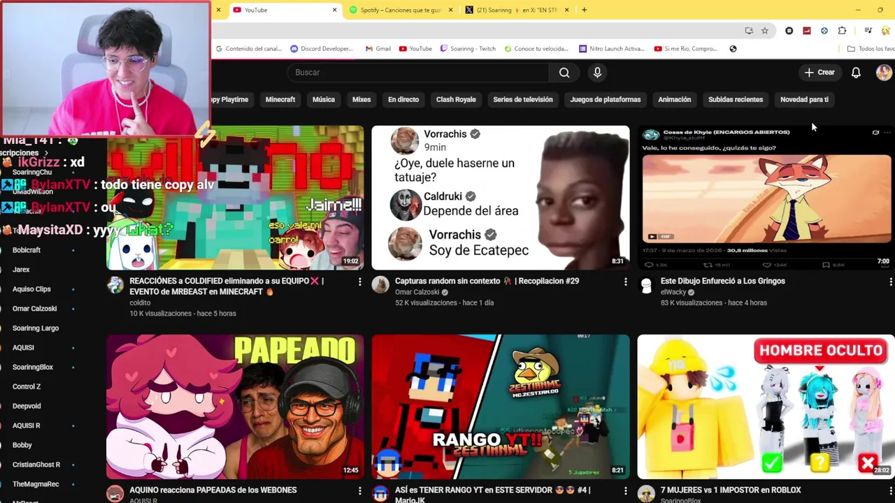Open Soarinng - Twitch bookmark

pyautogui.click(x=468, y=49)
